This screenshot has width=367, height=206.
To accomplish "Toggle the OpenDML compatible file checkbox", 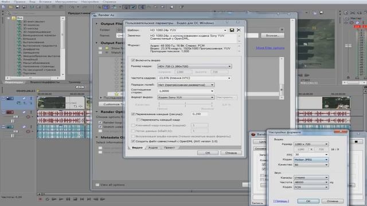I will tap(133, 141).
